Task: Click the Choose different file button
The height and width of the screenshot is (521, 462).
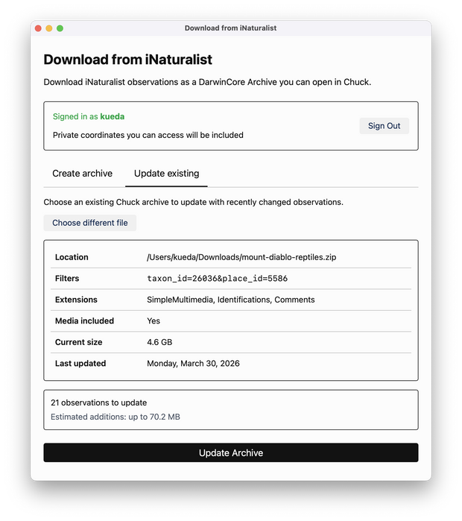Action: pos(90,223)
